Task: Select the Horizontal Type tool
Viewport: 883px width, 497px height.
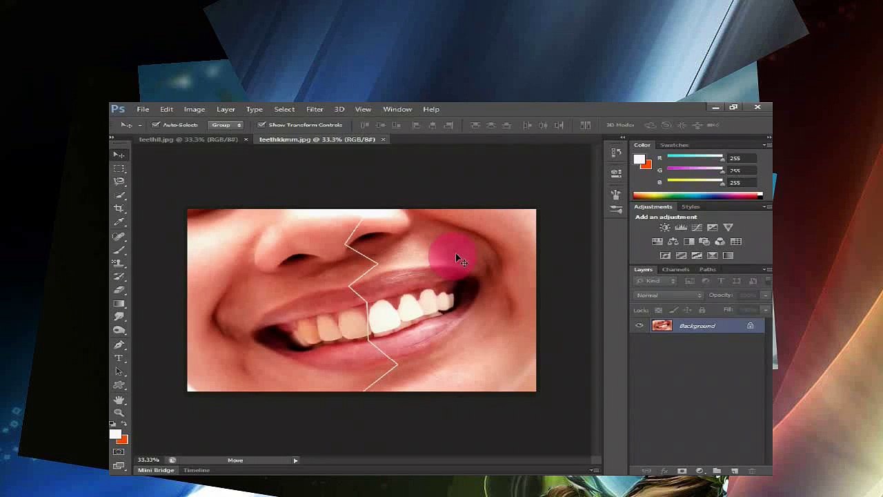Action: (x=119, y=358)
